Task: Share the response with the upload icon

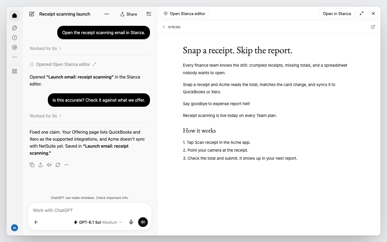Action: (41, 165)
